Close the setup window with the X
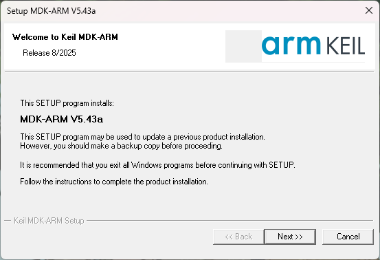This screenshot has height=260, width=380. point(369,10)
